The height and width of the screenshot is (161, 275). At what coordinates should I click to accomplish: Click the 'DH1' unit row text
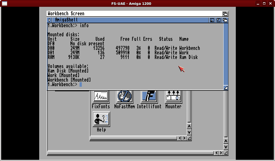click(118, 53)
